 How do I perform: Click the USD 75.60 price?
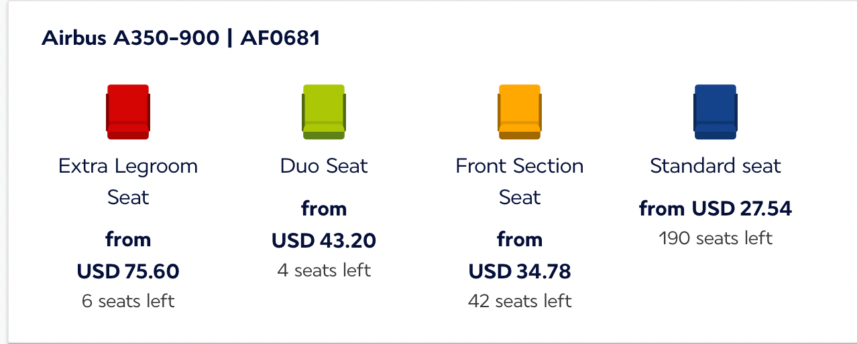pyautogui.click(x=128, y=271)
